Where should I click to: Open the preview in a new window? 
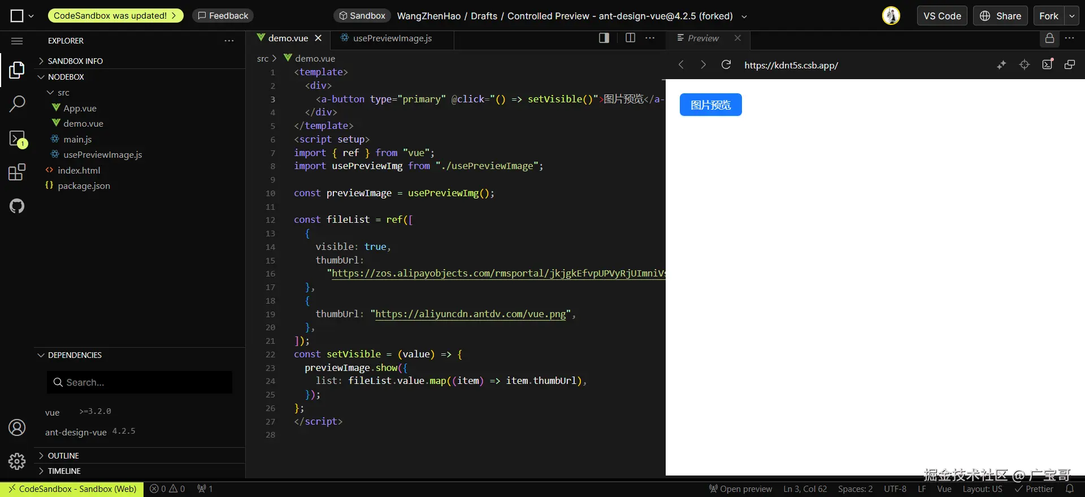coord(1070,65)
